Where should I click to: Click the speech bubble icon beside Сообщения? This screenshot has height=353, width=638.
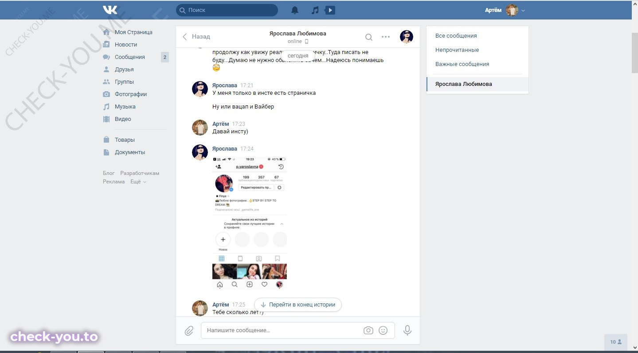[x=106, y=57]
